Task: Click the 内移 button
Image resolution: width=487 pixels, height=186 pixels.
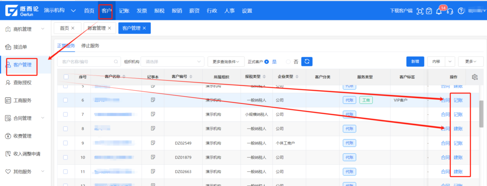Action: coord(437,61)
